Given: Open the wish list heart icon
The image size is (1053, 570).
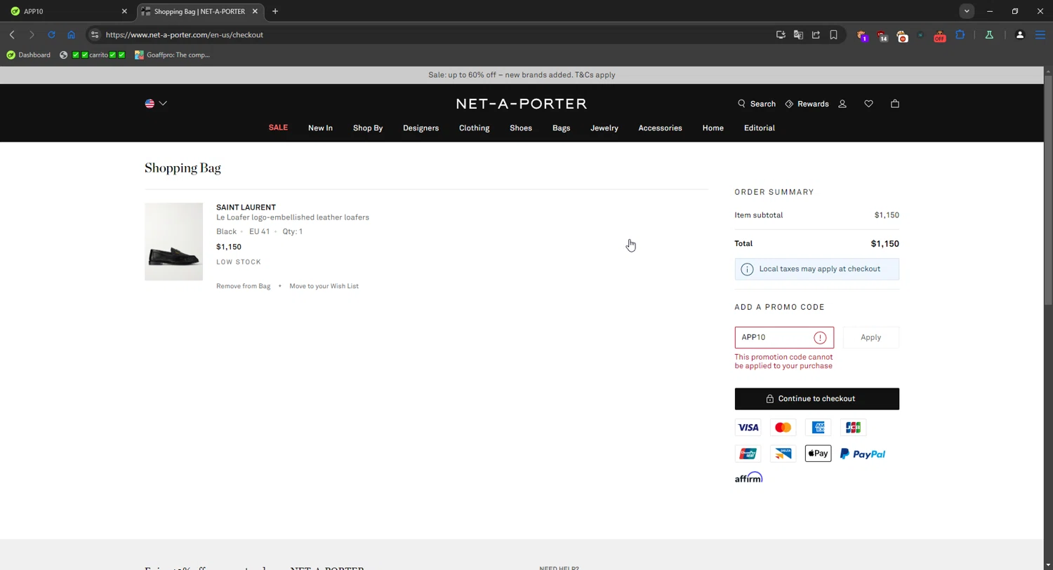Looking at the screenshot, I should [x=868, y=104].
